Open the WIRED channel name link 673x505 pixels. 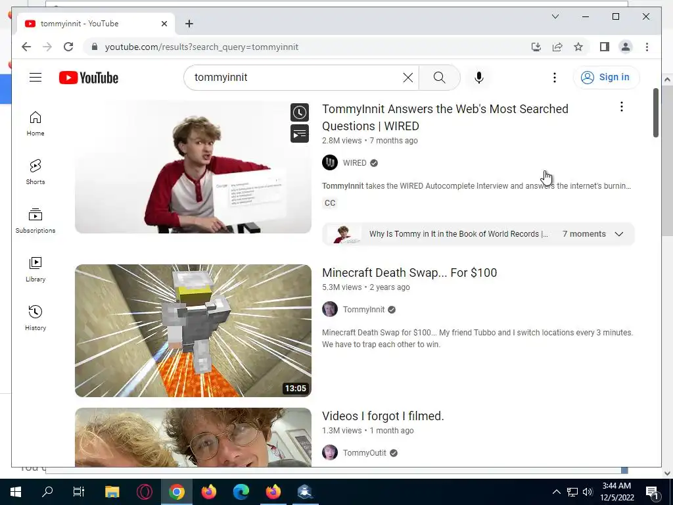[x=354, y=163]
